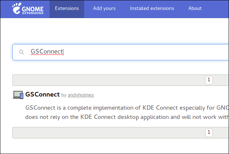Click the magnifier icon in search box
The image size is (229, 154).
[22, 52]
